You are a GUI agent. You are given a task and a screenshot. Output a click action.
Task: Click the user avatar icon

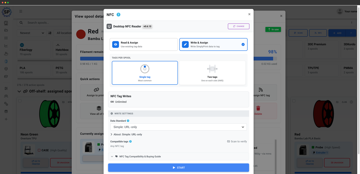coord(340,11)
